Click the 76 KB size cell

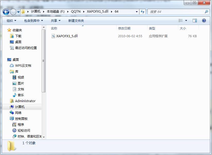192,36
